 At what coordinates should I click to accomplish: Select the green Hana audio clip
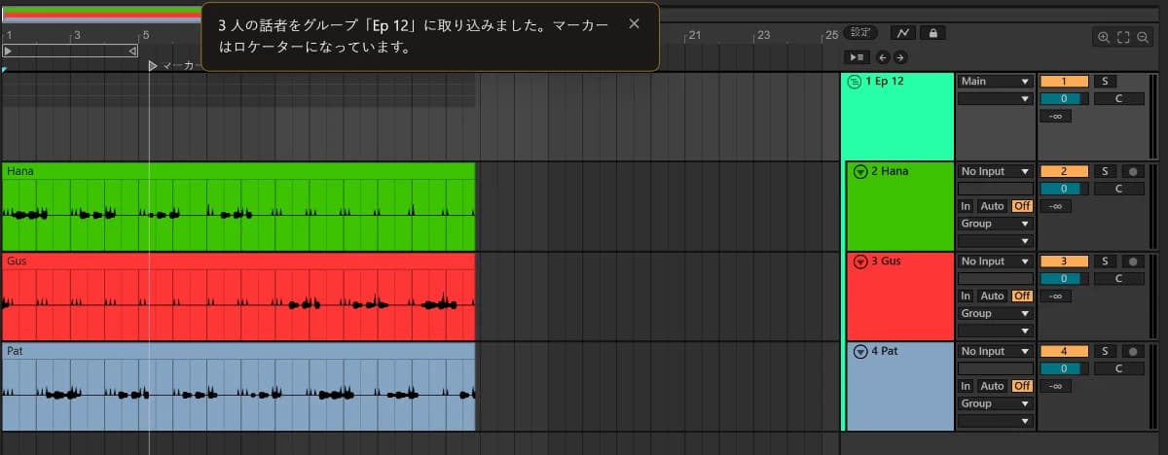[237, 207]
